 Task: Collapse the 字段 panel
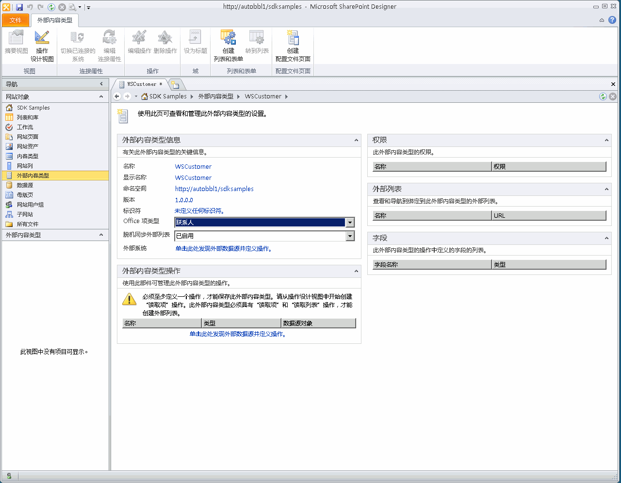point(606,238)
